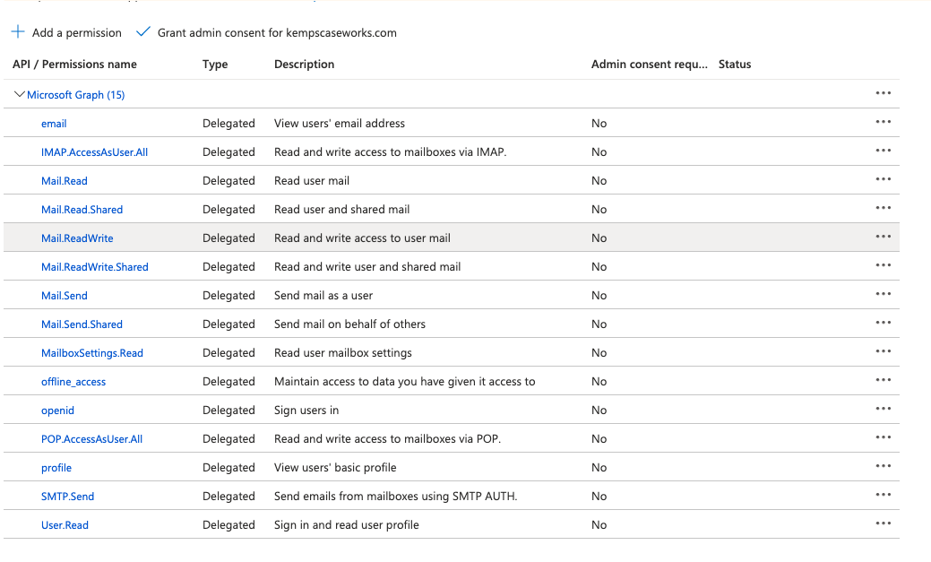This screenshot has width=931, height=562.
Task: Open the ellipsis menu for offline_access row
Action: pos(884,380)
